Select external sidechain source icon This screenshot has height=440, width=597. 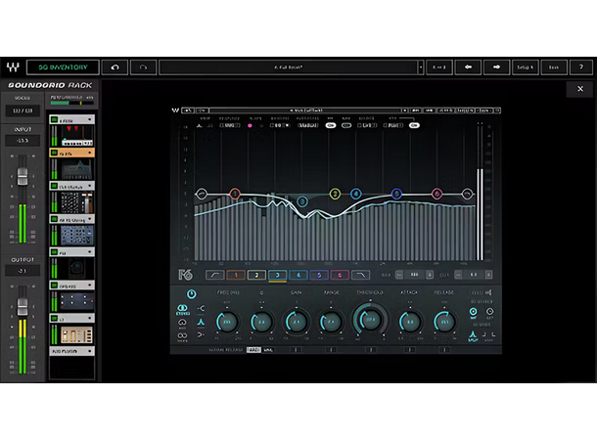(489, 312)
